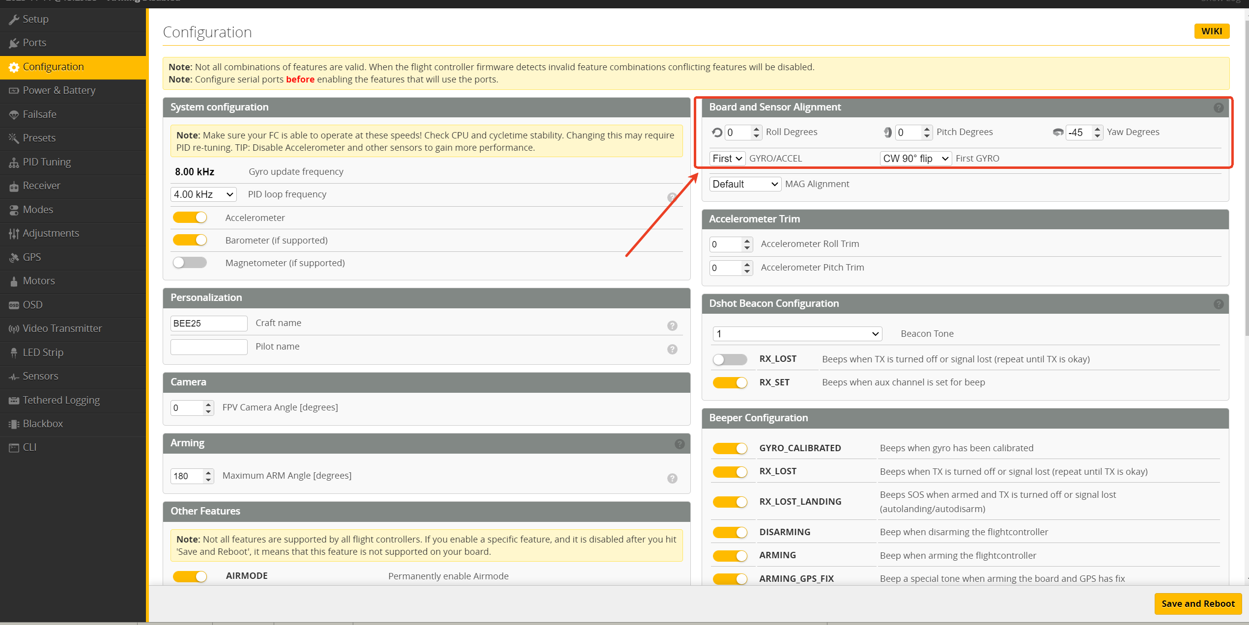This screenshot has height=625, width=1249.
Task: Switch to the Motors tab
Action: coord(39,281)
